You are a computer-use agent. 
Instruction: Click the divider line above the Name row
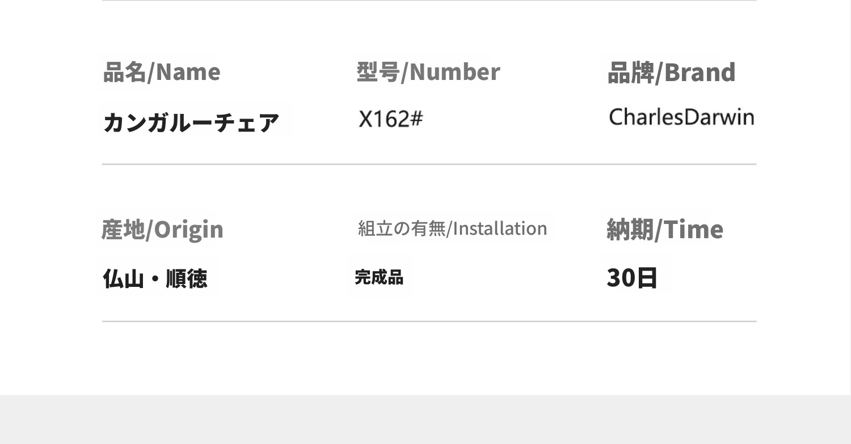tap(429, 1)
